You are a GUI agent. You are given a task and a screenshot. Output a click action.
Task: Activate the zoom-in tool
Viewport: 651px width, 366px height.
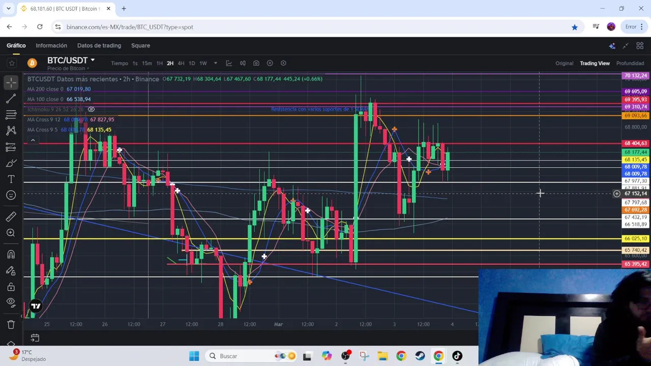tap(11, 233)
